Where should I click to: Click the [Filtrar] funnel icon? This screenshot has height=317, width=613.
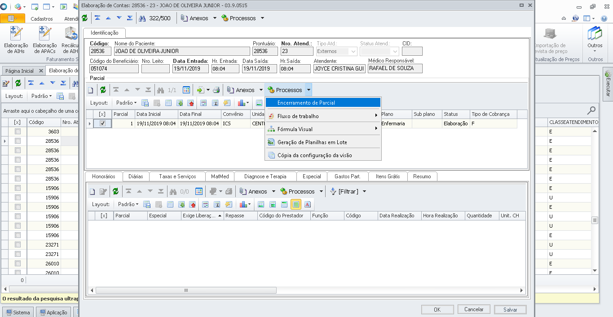(x=333, y=191)
